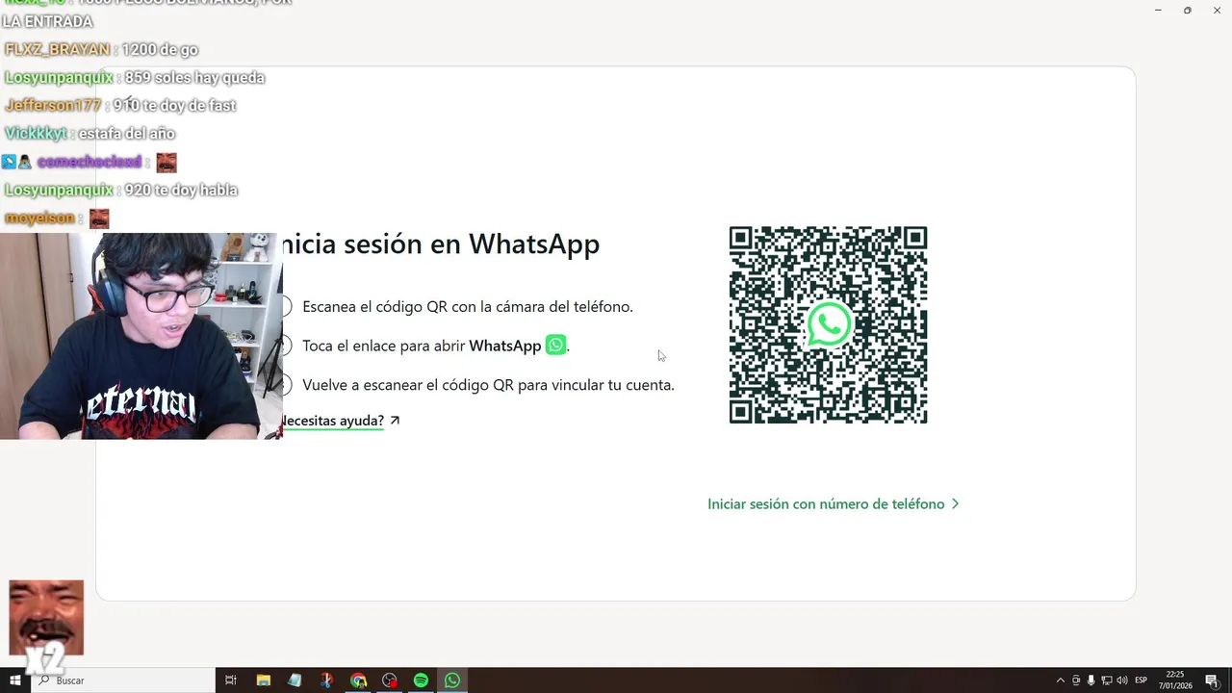The width and height of the screenshot is (1232, 693).
Task: Switch to Spotify on the taskbar
Action: (421, 680)
